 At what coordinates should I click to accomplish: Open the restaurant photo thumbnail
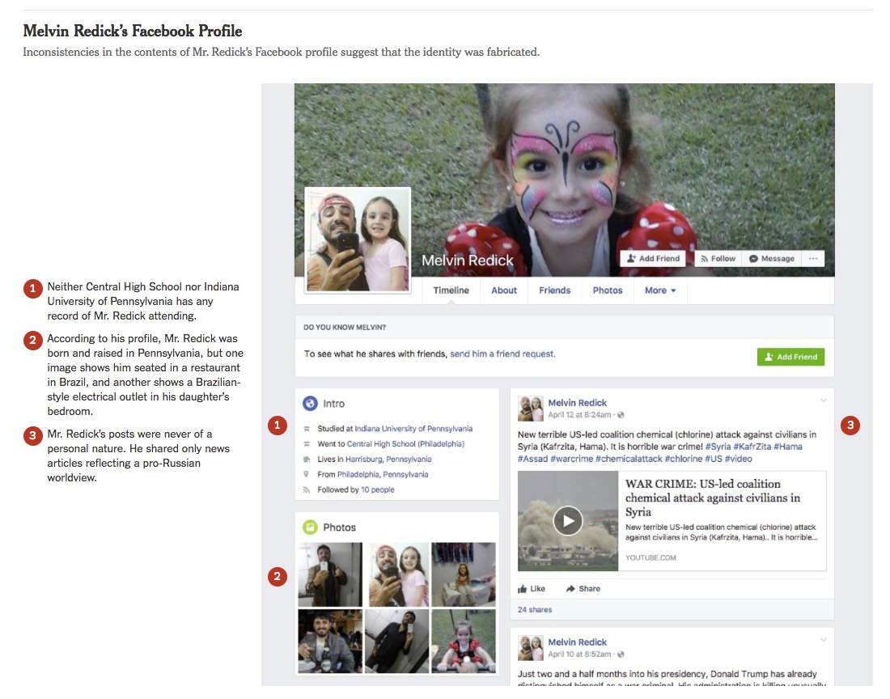click(x=330, y=642)
